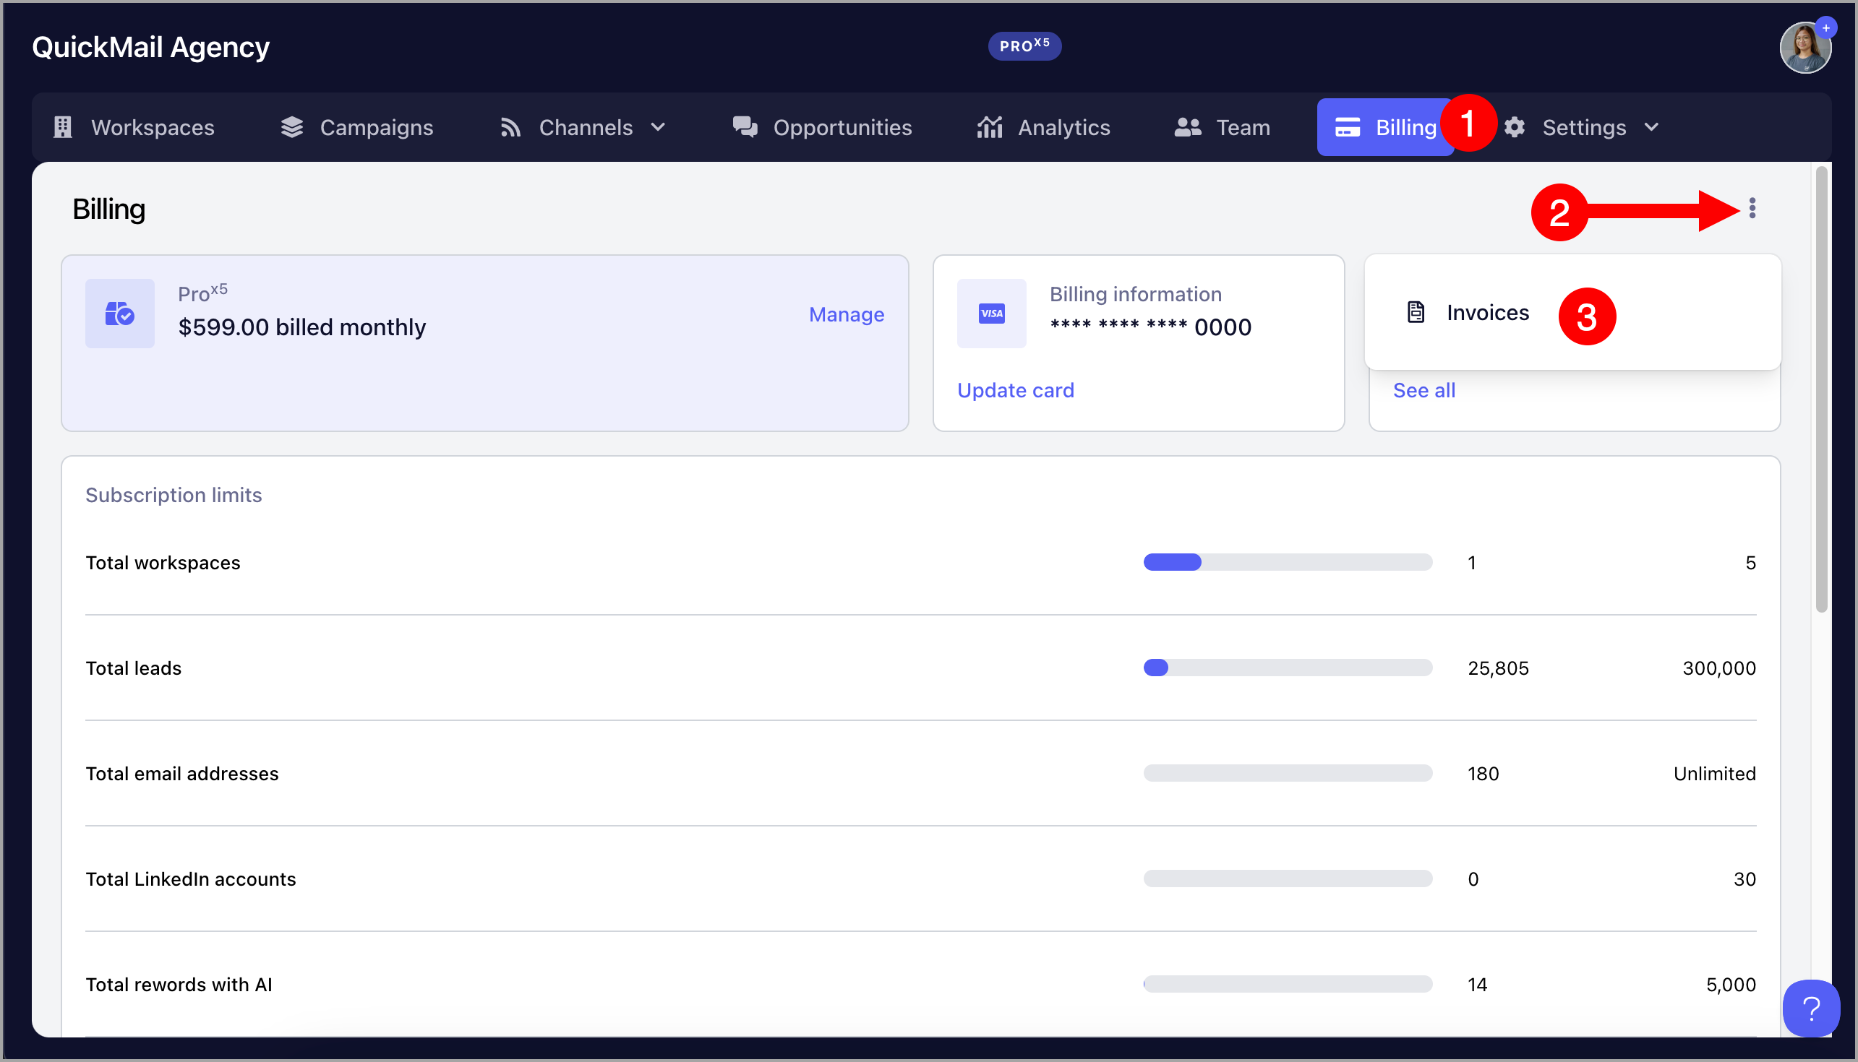Click the 5,000 AI rewords limit
Viewport: 1858px width, 1062px height.
click(x=1731, y=985)
